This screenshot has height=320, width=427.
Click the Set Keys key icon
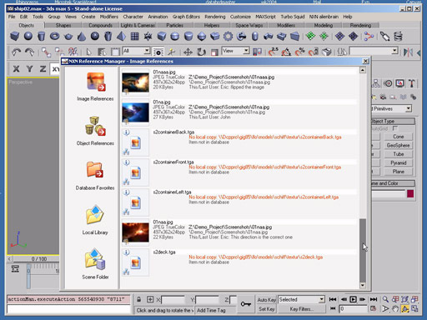pyautogui.click(x=246, y=304)
